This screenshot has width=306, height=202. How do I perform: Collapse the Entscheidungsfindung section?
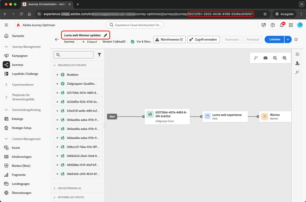click(x=6, y=110)
